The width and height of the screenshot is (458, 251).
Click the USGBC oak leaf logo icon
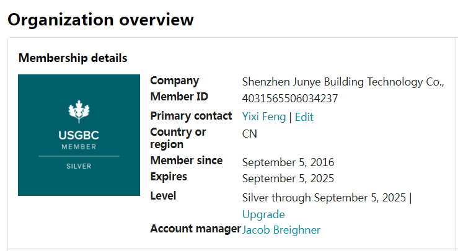click(79, 112)
